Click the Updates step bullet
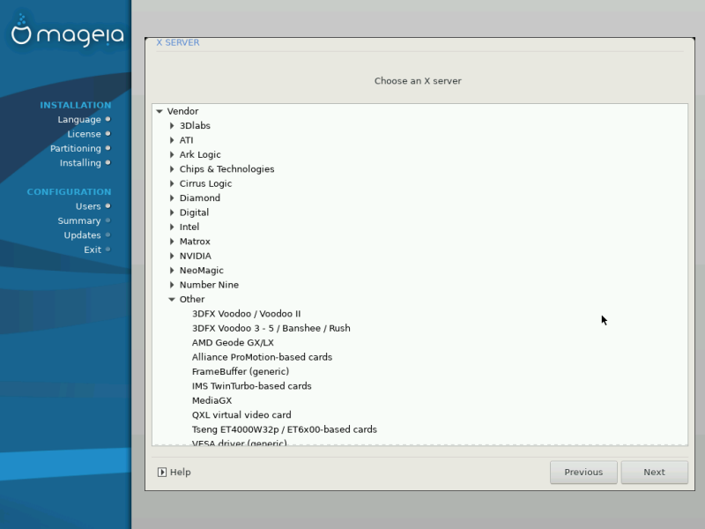The image size is (705, 529). point(108,235)
